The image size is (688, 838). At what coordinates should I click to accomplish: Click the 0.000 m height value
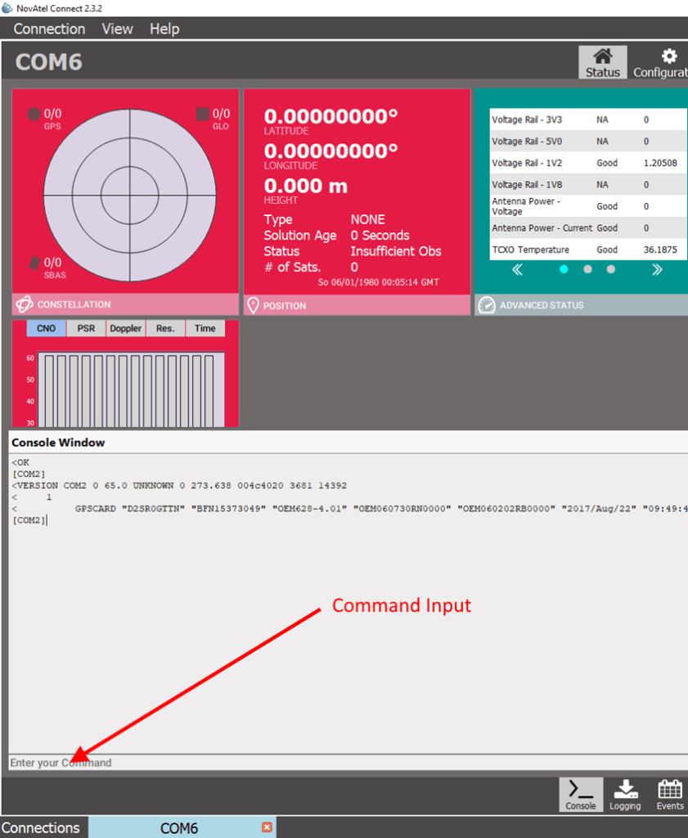(305, 186)
